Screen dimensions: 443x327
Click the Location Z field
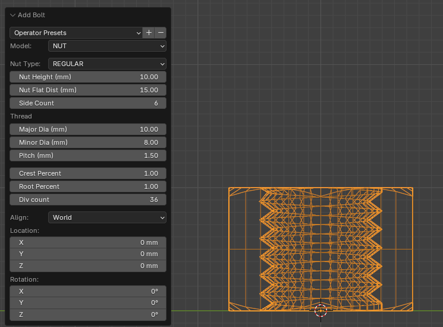(x=88, y=266)
